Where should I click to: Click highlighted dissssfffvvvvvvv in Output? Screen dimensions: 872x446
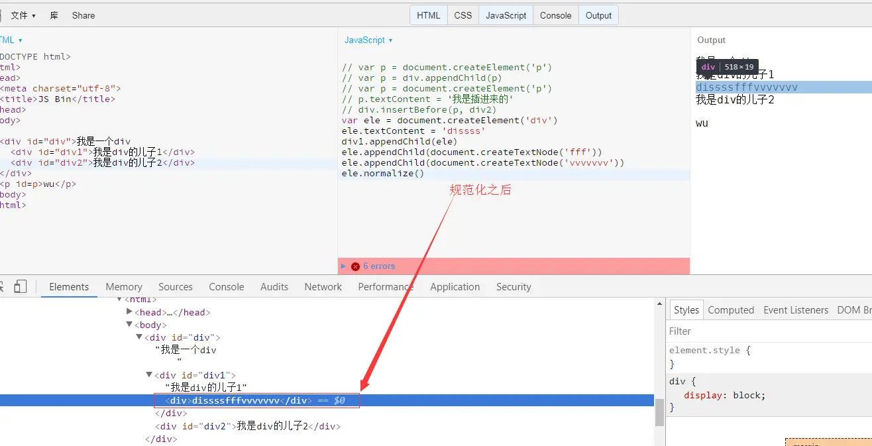point(747,87)
